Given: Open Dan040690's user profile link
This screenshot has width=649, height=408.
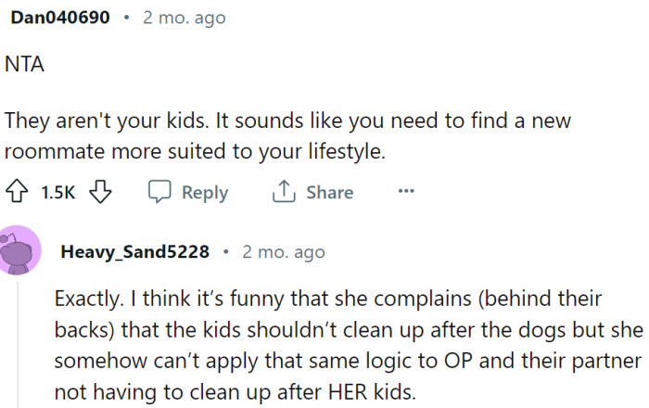Looking at the screenshot, I should pyautogui.click(x=60, y=18).
